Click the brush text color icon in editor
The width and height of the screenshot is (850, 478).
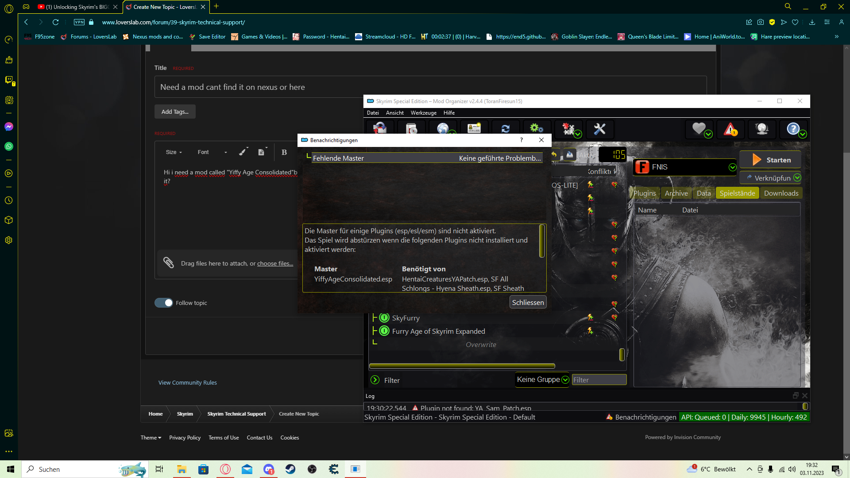(x=243, y=152)
